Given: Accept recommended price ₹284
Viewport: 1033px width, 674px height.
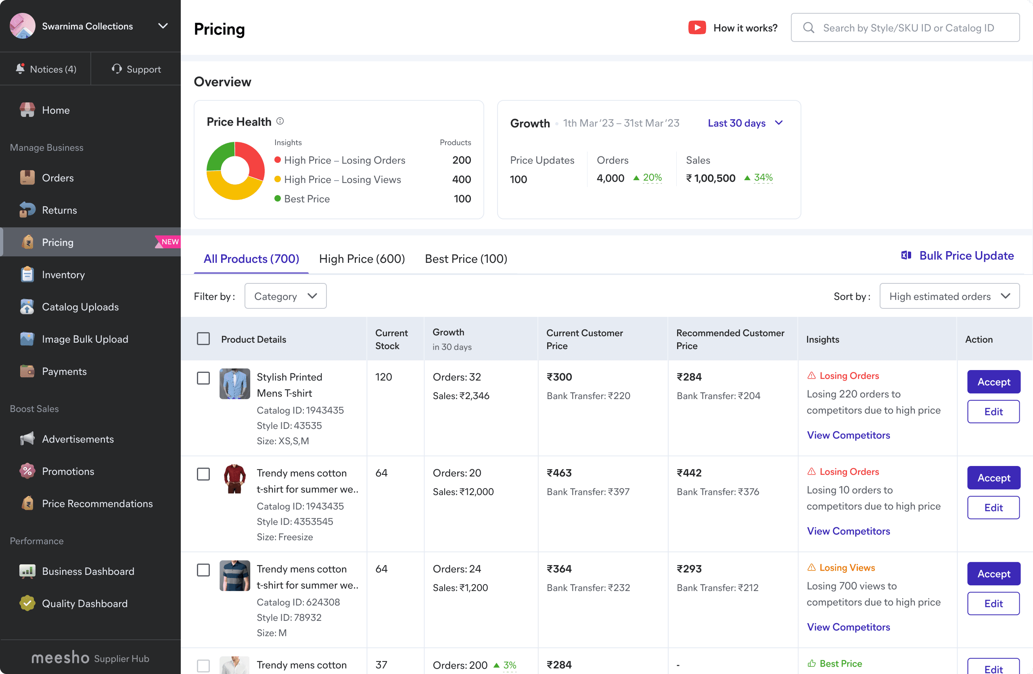Looking at the screenshot, I should click(993, 382).
